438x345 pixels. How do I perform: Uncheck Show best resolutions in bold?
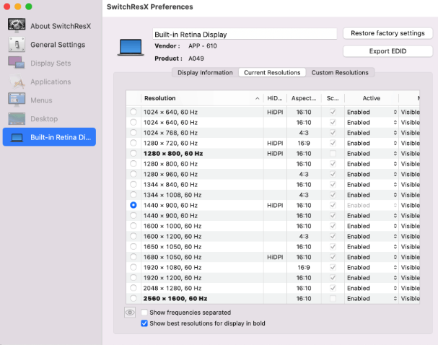tap(144, 323)
